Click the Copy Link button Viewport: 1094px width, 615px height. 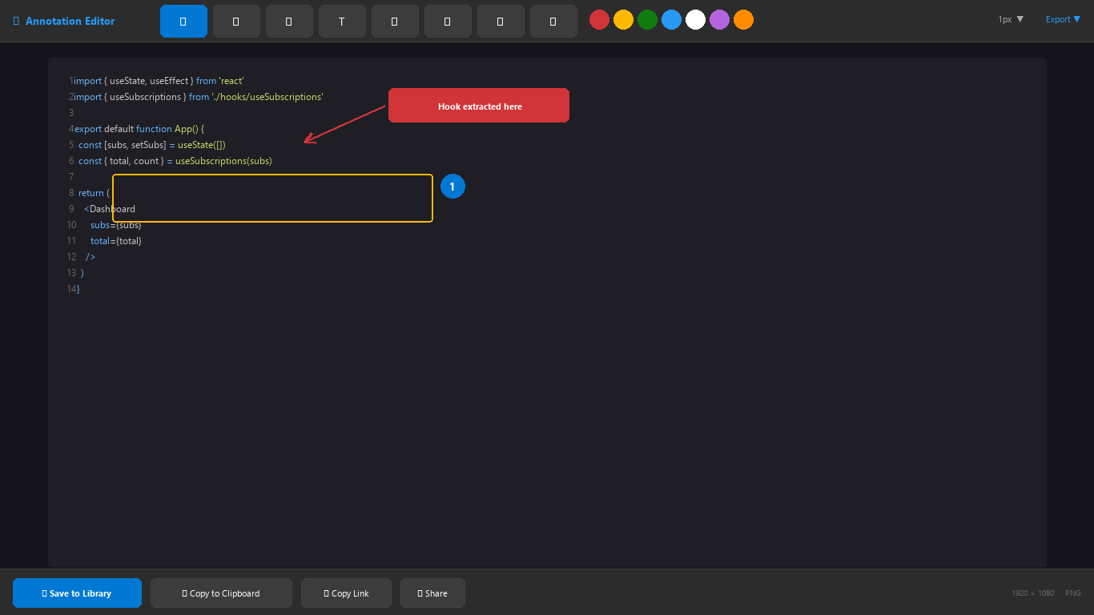(346, 593)
